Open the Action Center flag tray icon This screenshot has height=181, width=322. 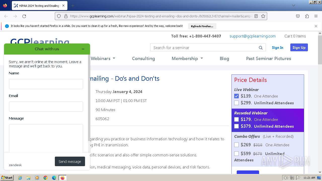pyautogui.click(x=298, y=178)
